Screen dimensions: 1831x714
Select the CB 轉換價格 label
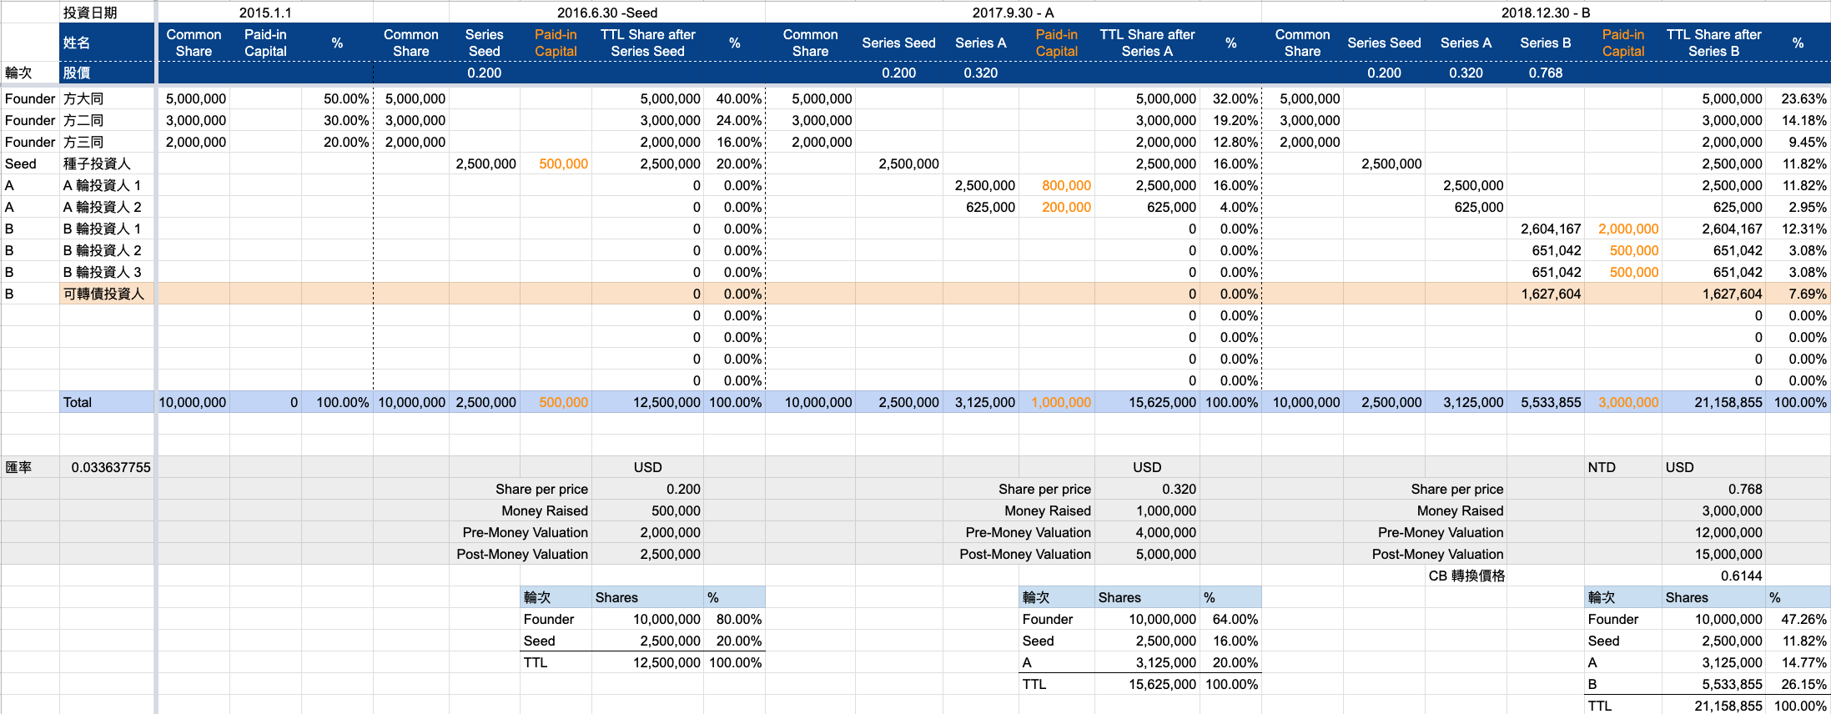[1466, 576]
